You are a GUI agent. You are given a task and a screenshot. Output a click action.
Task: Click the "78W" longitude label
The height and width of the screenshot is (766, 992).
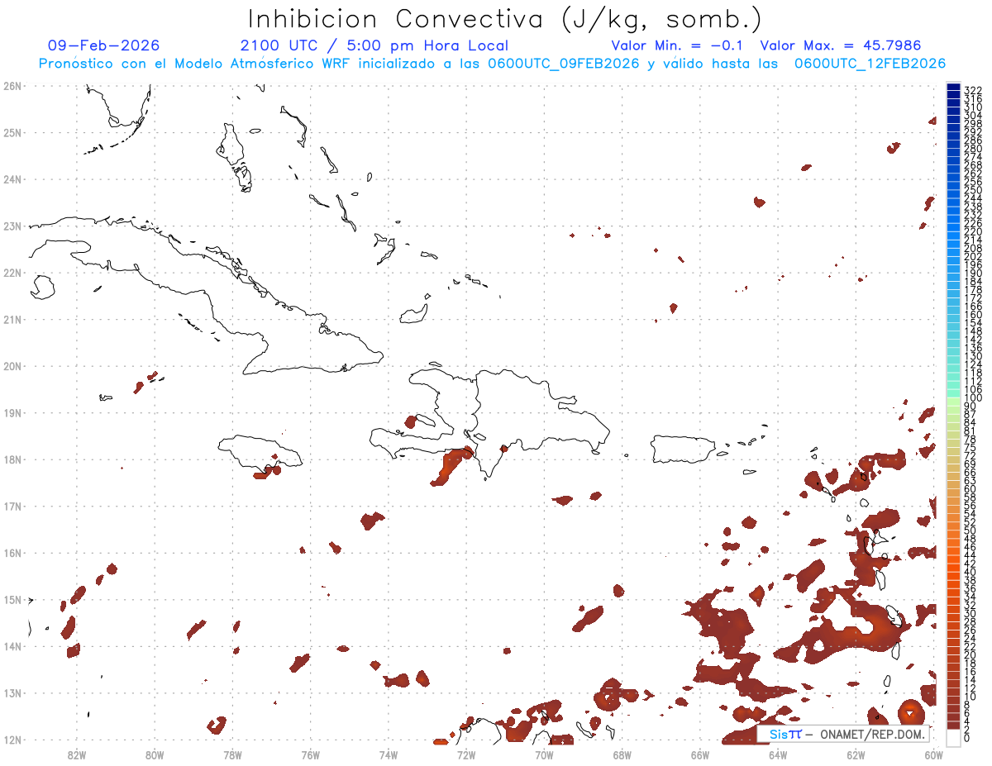coord(232,754)
